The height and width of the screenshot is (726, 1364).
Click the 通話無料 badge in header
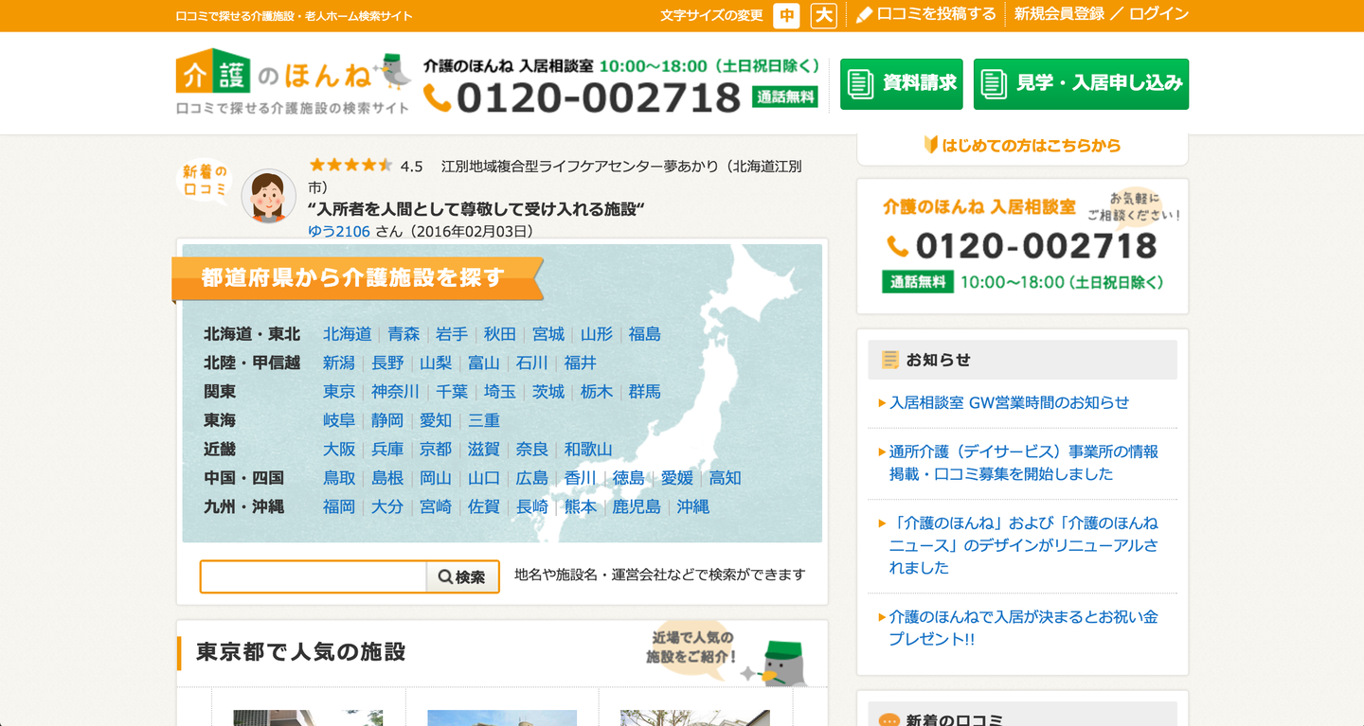tap(785, 97)
